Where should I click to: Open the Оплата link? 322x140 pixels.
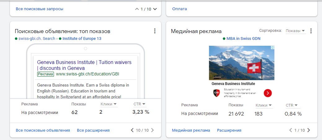(179, 9)
